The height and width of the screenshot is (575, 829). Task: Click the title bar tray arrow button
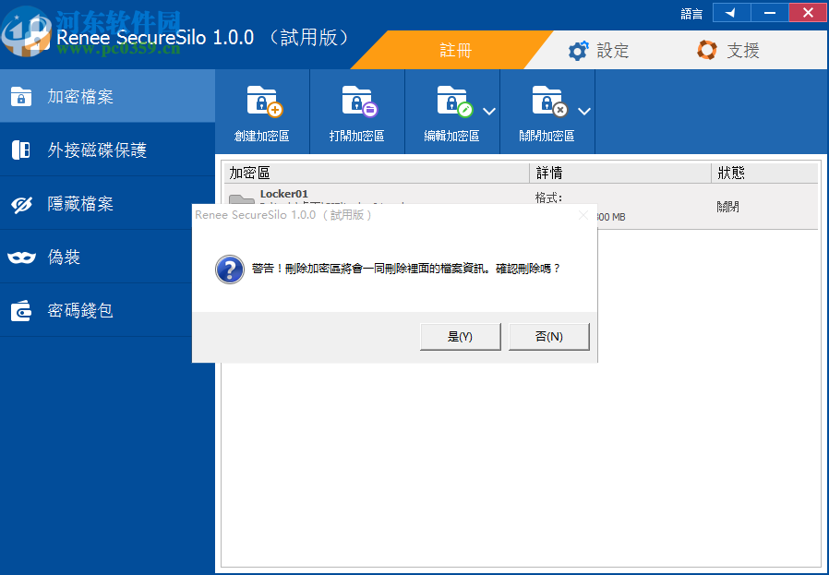pyautogui.click(x=732, y=13)
